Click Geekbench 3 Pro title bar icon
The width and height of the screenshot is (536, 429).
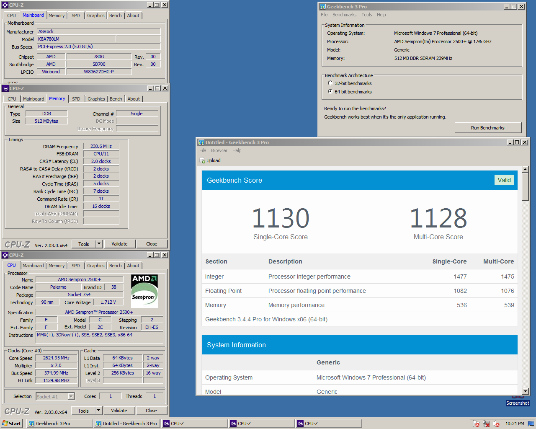tap(322, 7)
